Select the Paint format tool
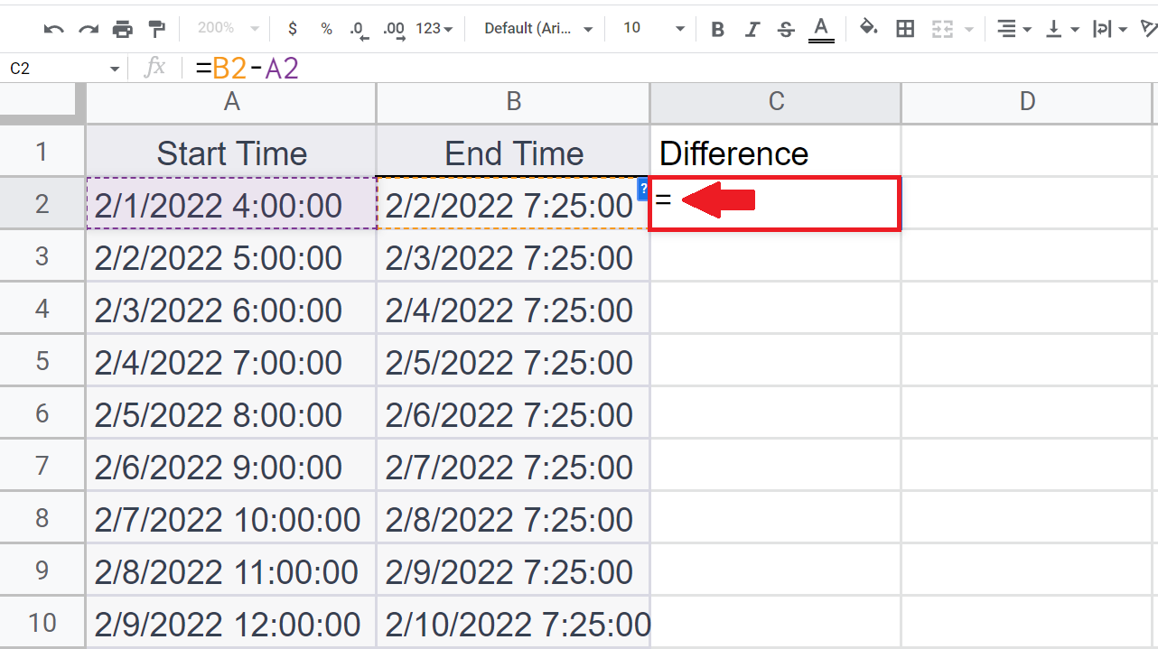Screen dimensions: 1158x649 (157, 29)
